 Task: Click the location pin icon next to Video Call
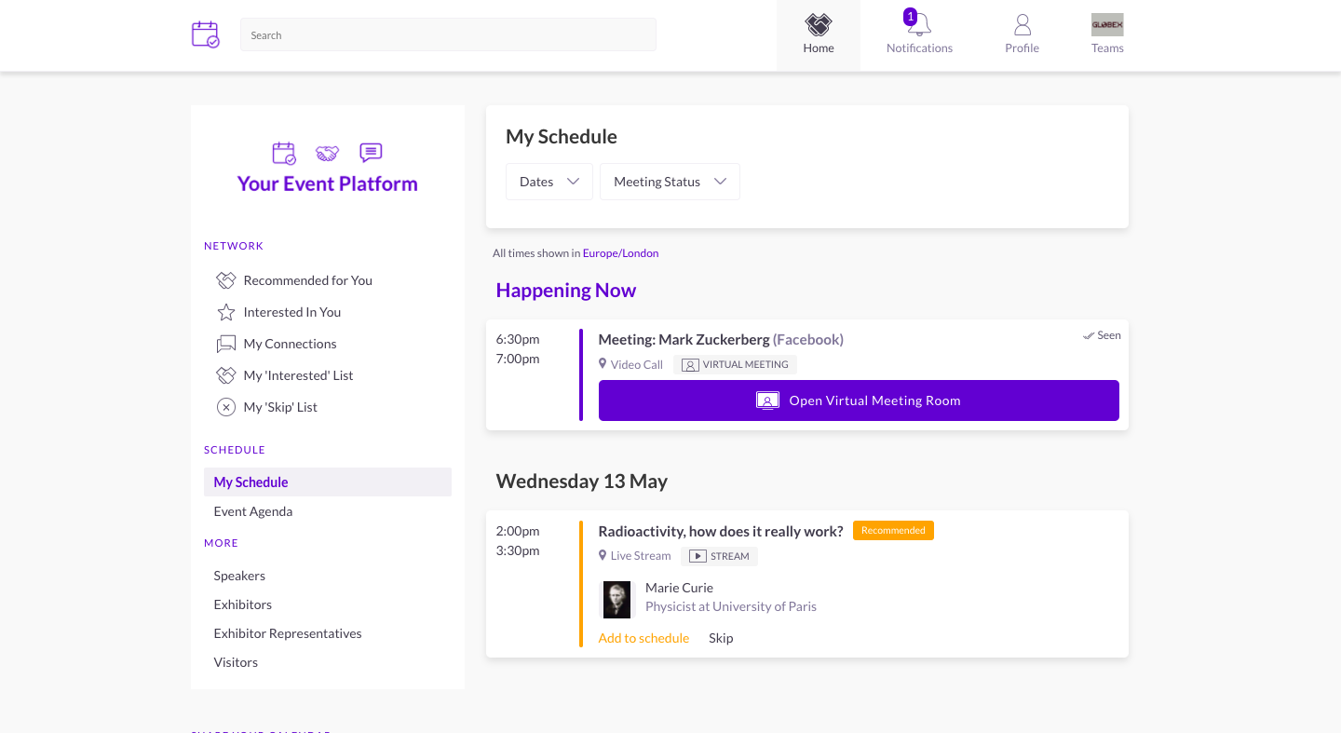[x=603, y=364]
